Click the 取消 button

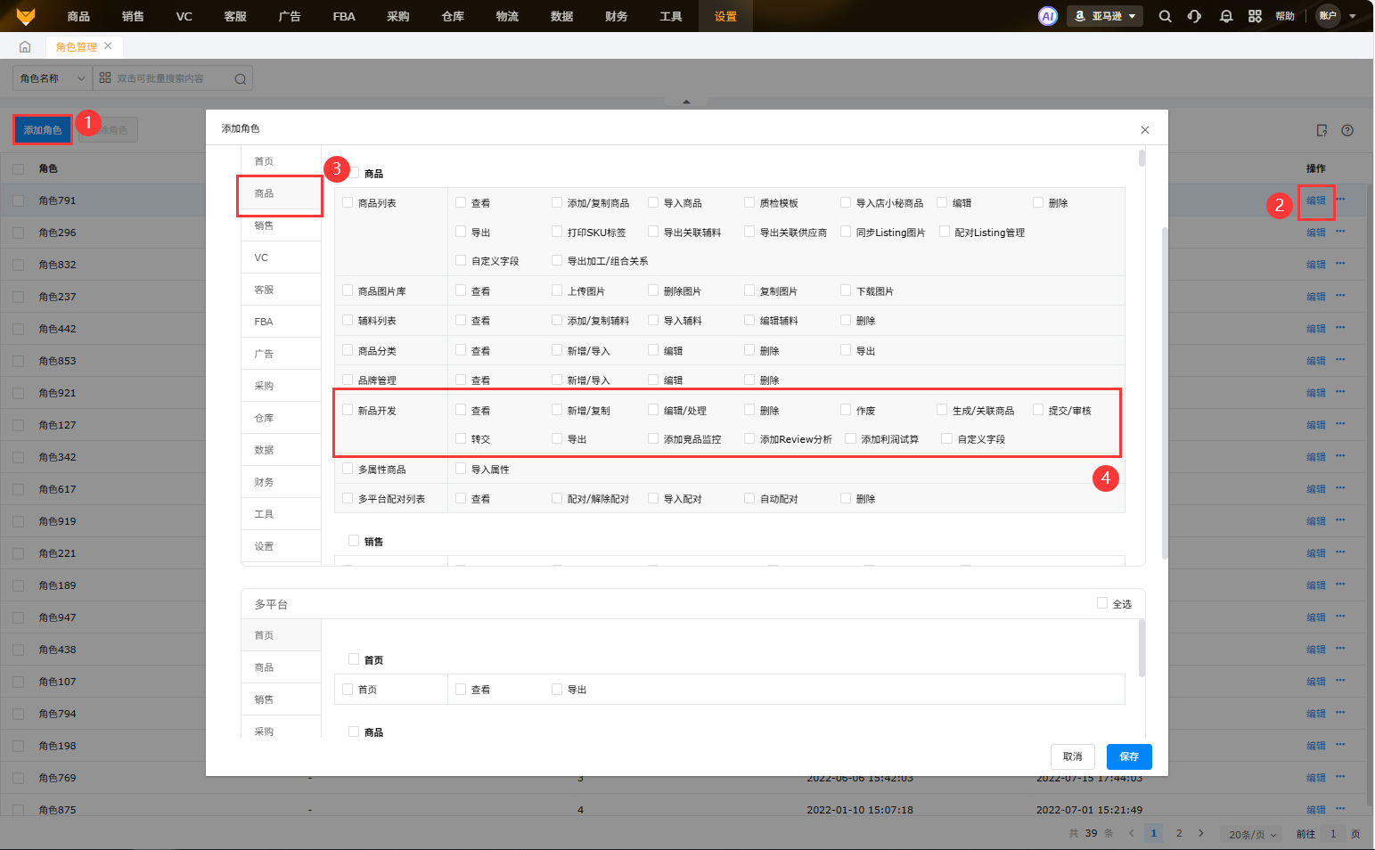point(1073,756)
